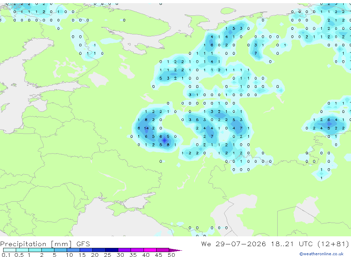
Task: Click the '18..21 UTC' time label
Action: [x=291, y=244]
